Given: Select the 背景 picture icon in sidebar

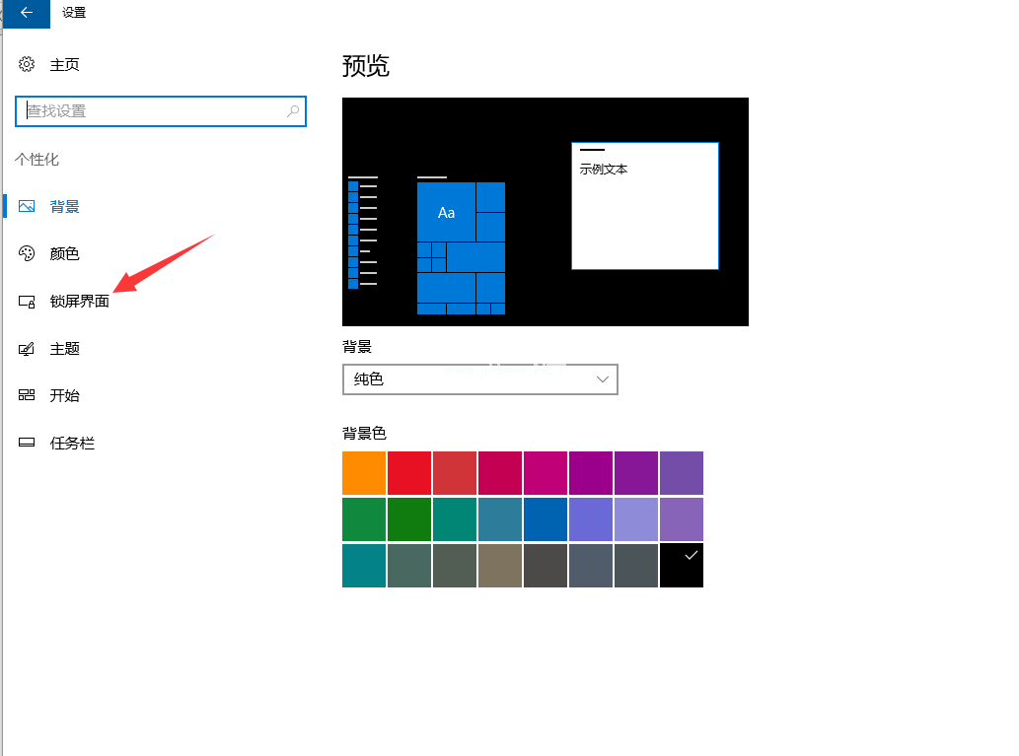Looking at the screenshot, I should point(27,206).
